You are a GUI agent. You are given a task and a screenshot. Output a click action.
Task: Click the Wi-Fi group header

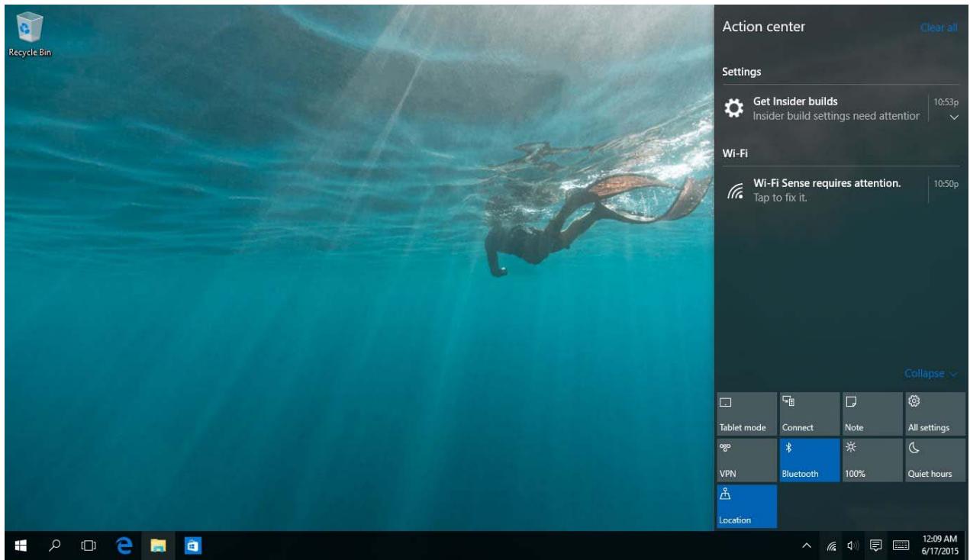(x=734, y=153)
